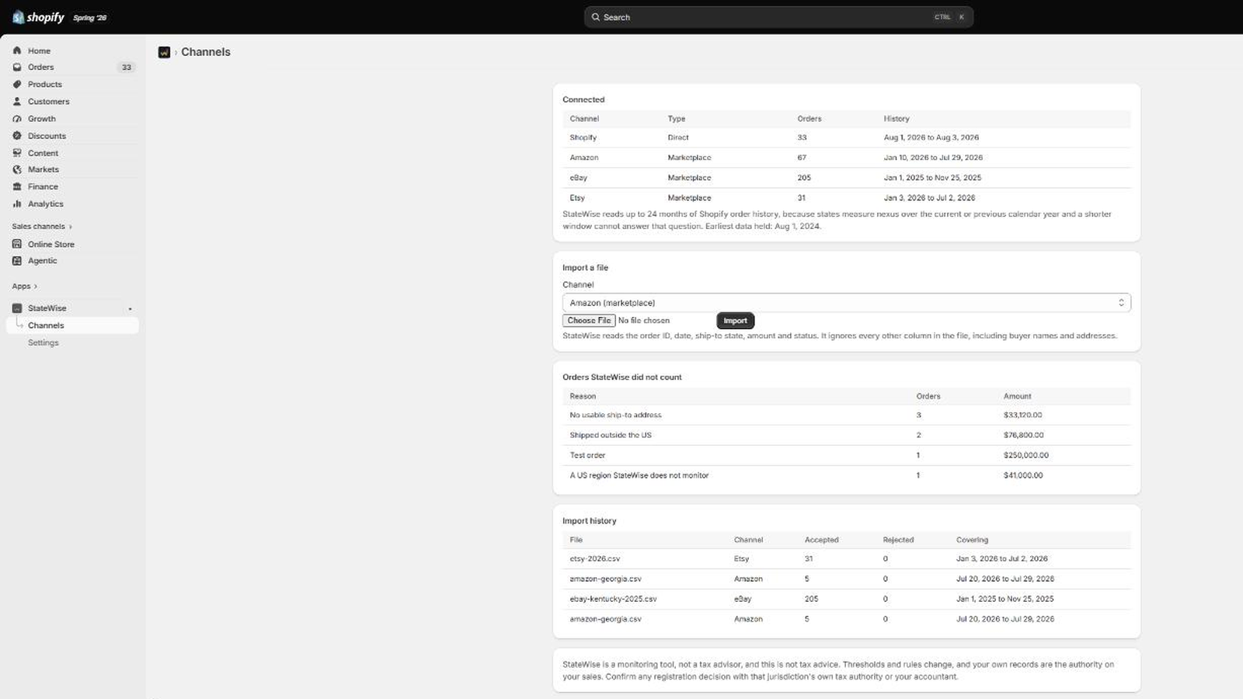The image size is (1243, 699).
Task: Click 'A US region StateWise does not monitor'
Action: (x=639, y=475)
